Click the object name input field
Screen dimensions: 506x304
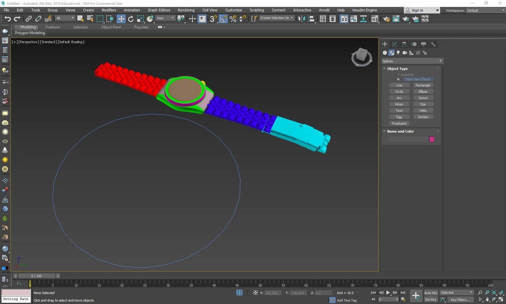pyautogui.click(x=408, y=139)
